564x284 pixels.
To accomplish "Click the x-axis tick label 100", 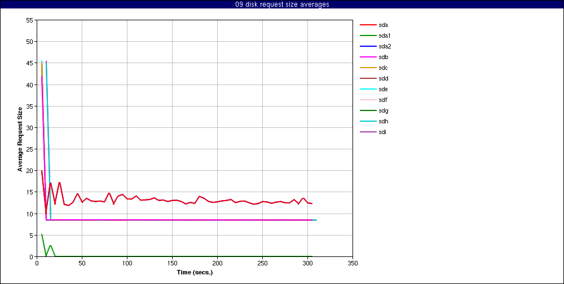I will (x=127, y=263).
